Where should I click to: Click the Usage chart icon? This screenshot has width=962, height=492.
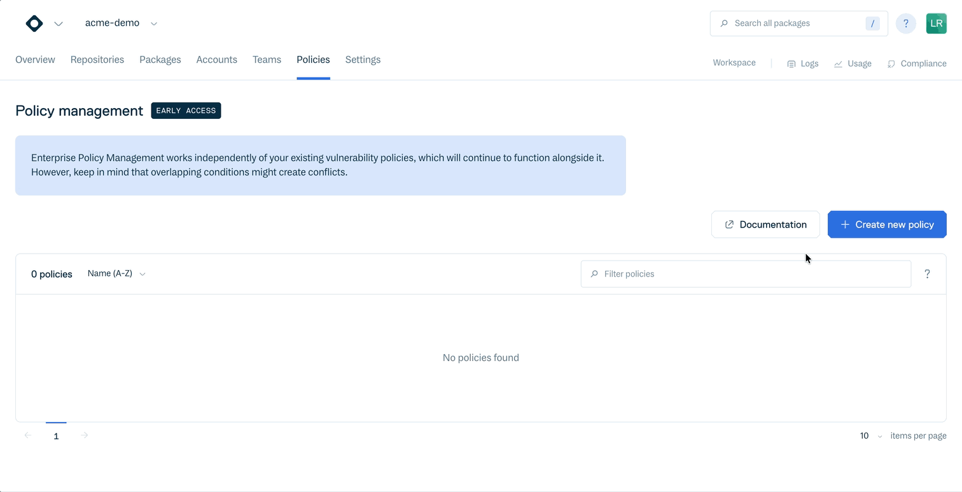840,63
